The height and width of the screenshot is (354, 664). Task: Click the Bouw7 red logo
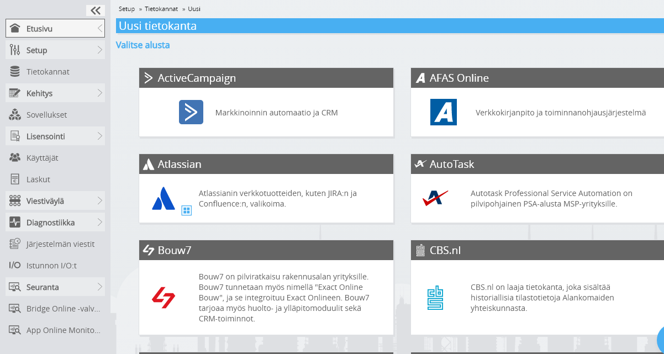tap(164, 297)
